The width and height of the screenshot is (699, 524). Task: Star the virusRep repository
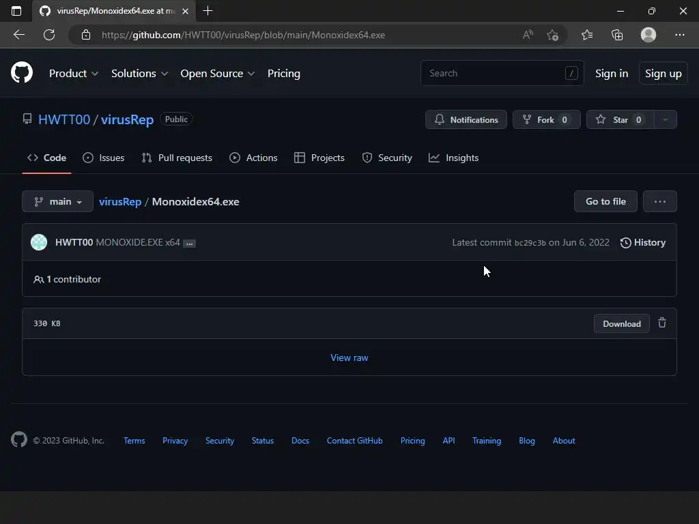pyautogui.click(x=620, y=119)
